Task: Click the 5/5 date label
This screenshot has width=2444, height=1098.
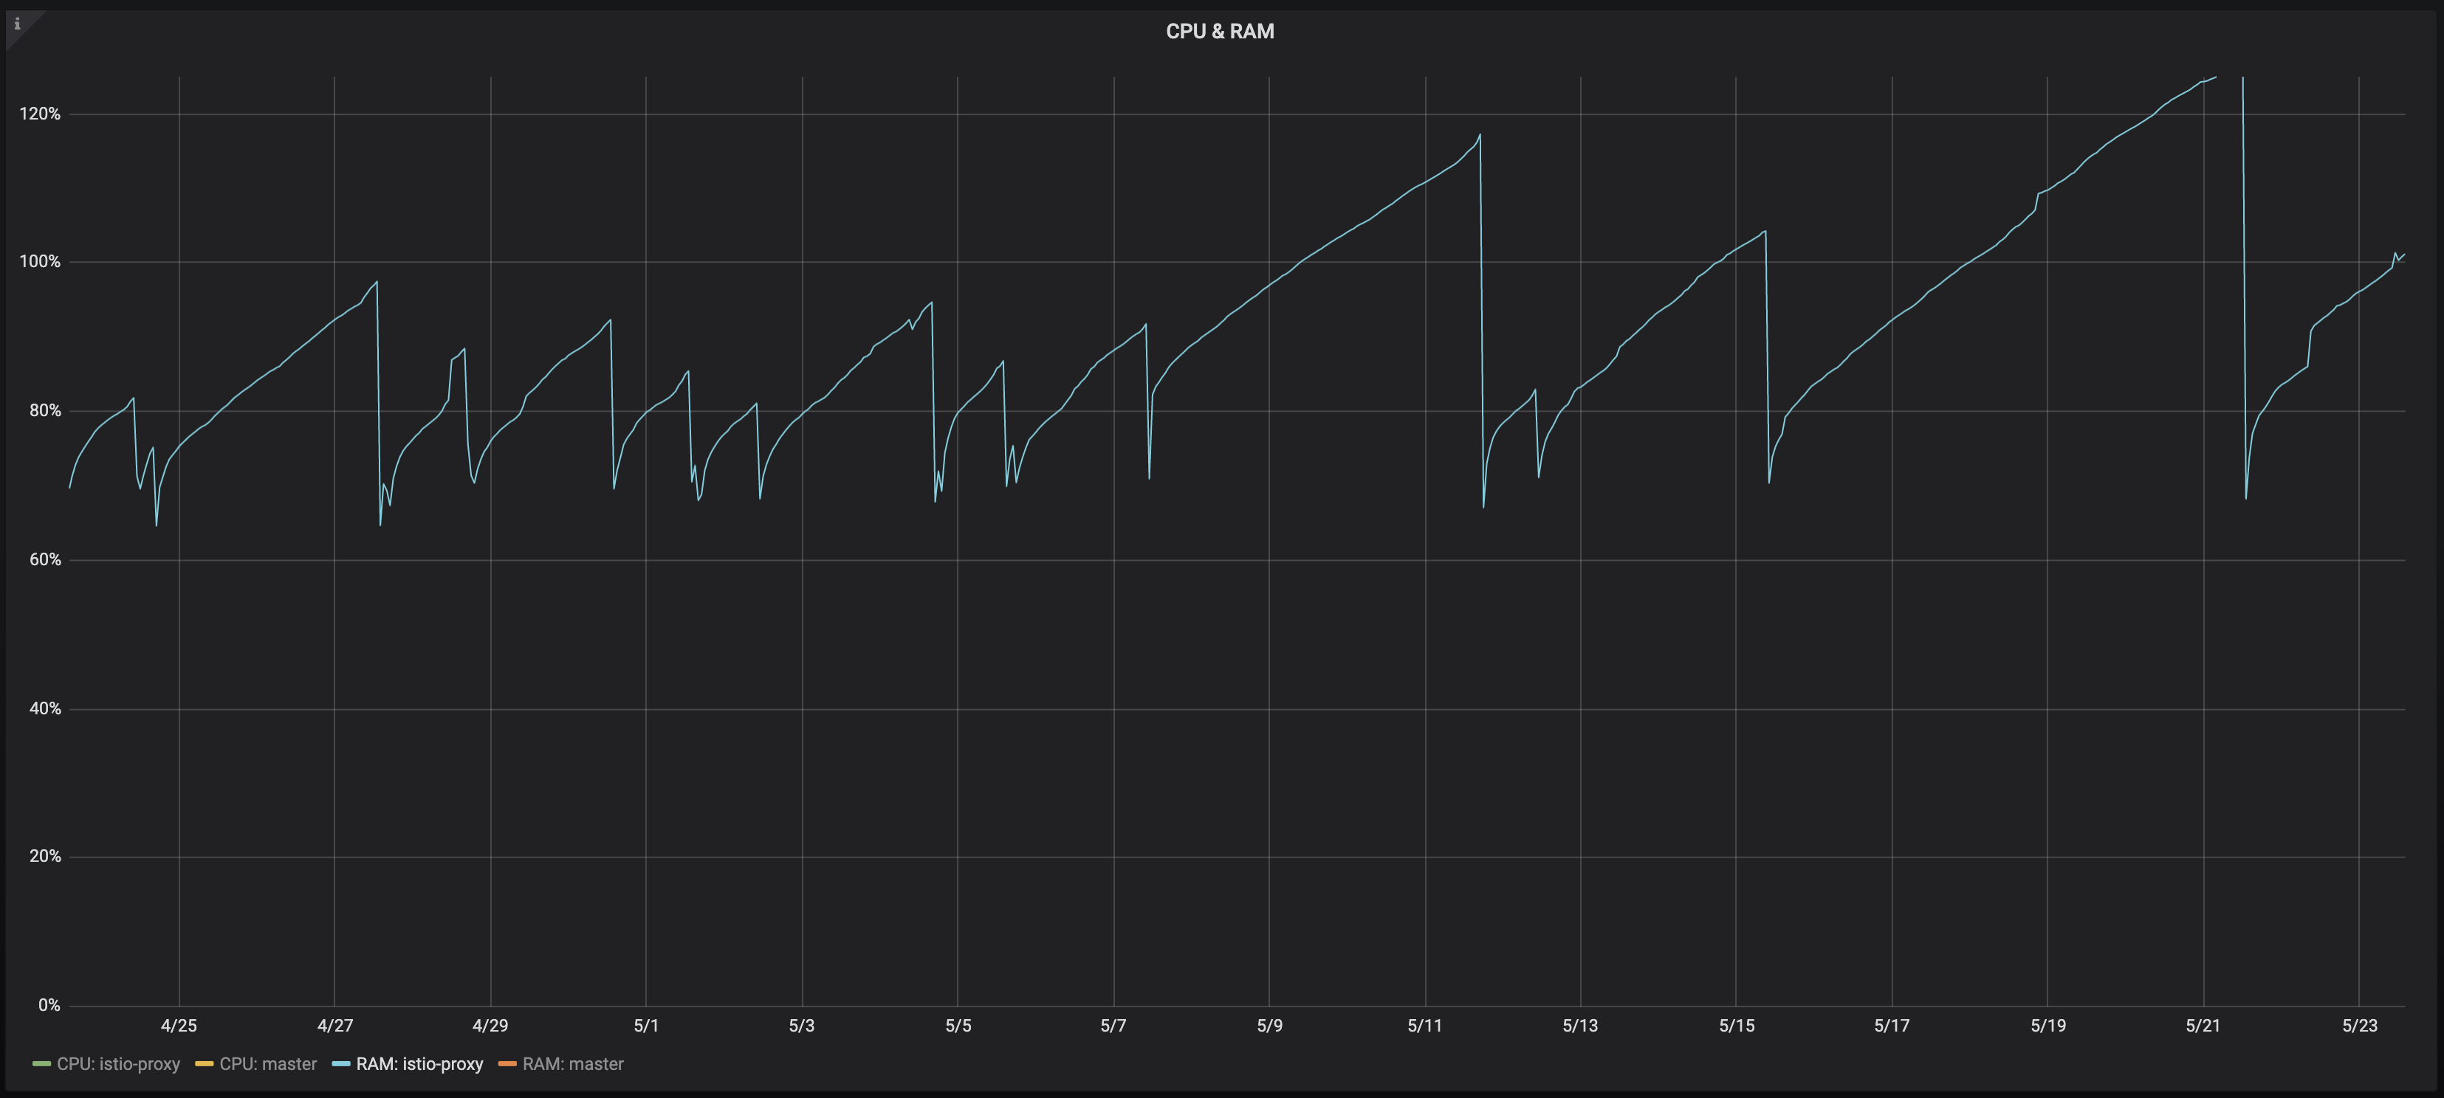Action: tap(958, 1025)
